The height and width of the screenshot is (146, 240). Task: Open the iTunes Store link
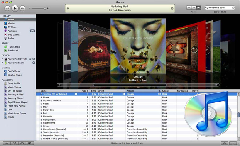14,47
